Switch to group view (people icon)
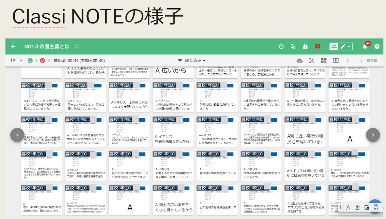Viewport: 386px width, 219px height. click(334, 46)
